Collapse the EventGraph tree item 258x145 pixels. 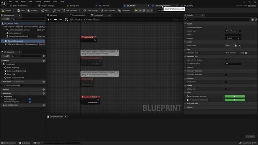point(2,64)
